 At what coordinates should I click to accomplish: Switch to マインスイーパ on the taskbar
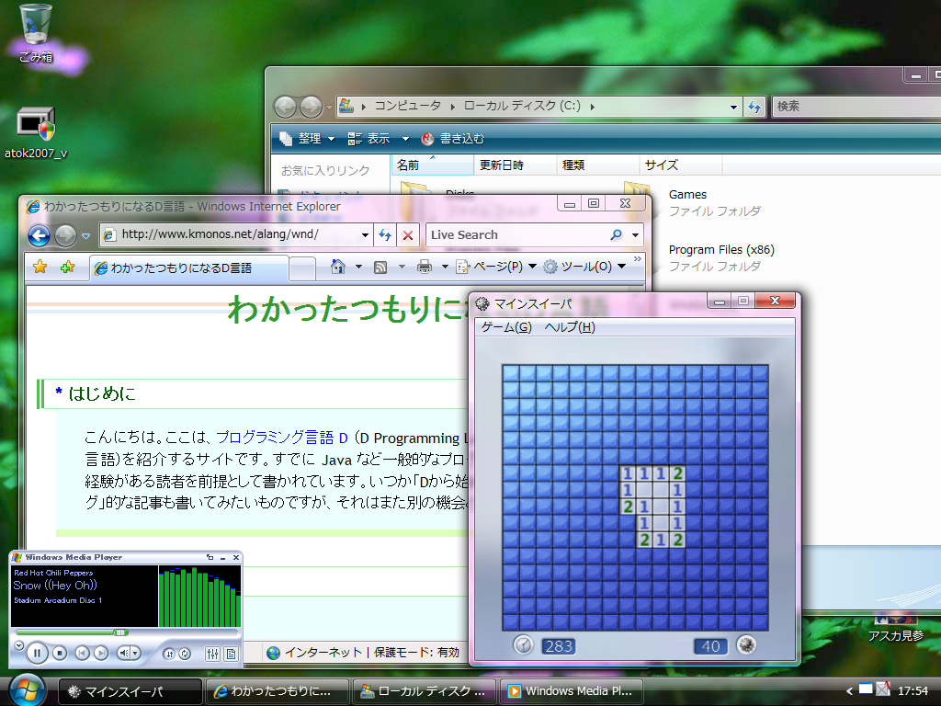tap(130, 691)
